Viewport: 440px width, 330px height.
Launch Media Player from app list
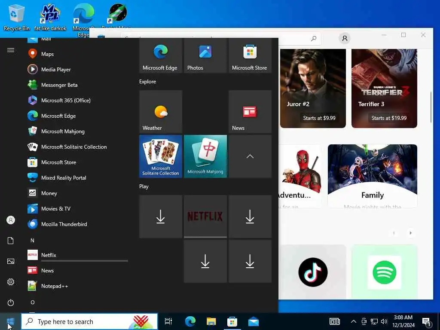coord(78,69)
